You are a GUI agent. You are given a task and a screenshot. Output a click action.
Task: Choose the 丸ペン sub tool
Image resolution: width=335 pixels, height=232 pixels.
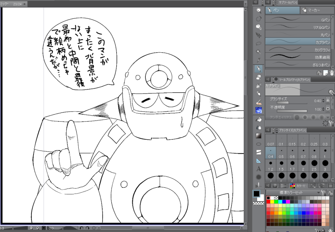click(x=298, y=34)
